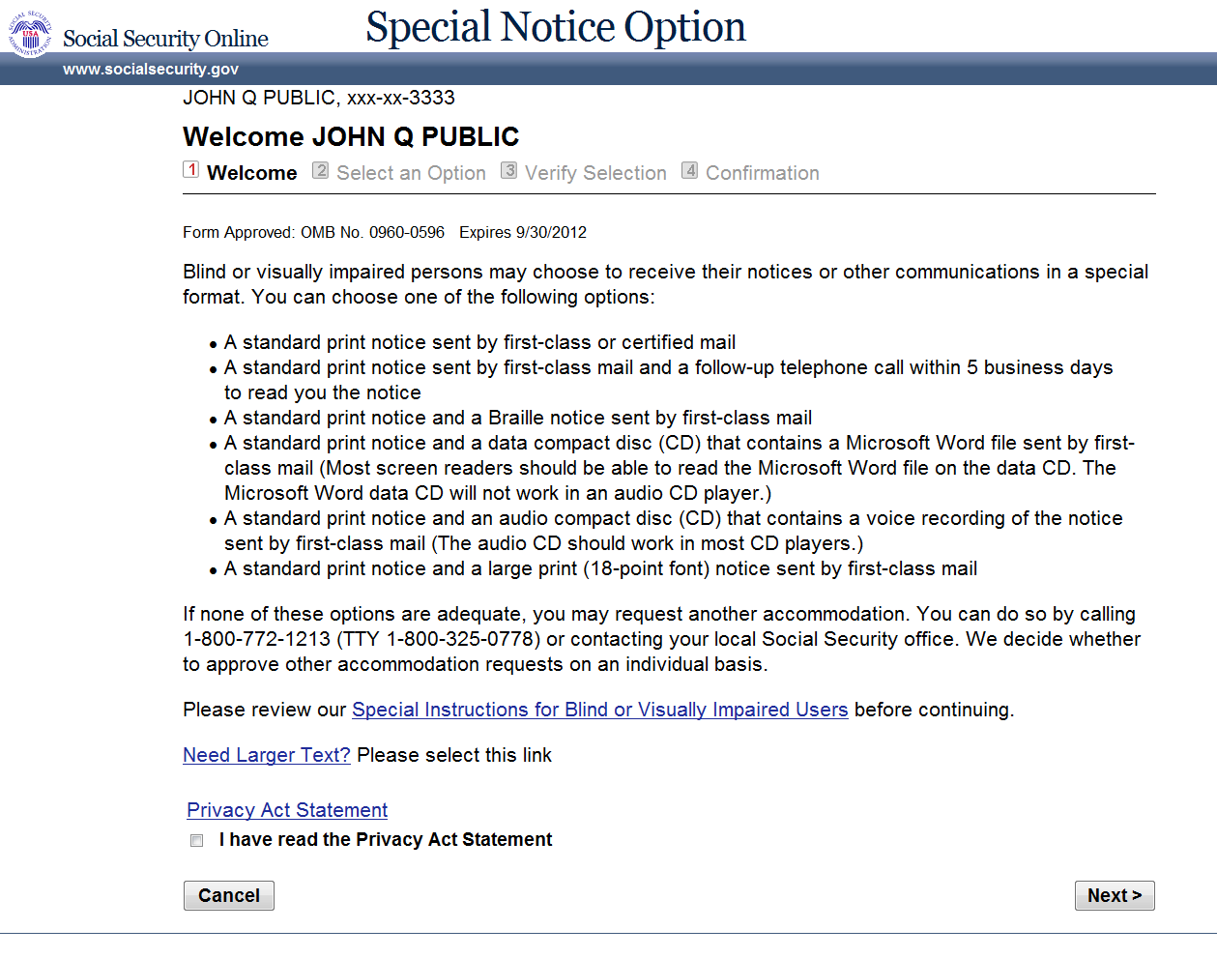This screenshot has width=1217, height=958.
Task: Select the Welcome step label
Action: 251,173
